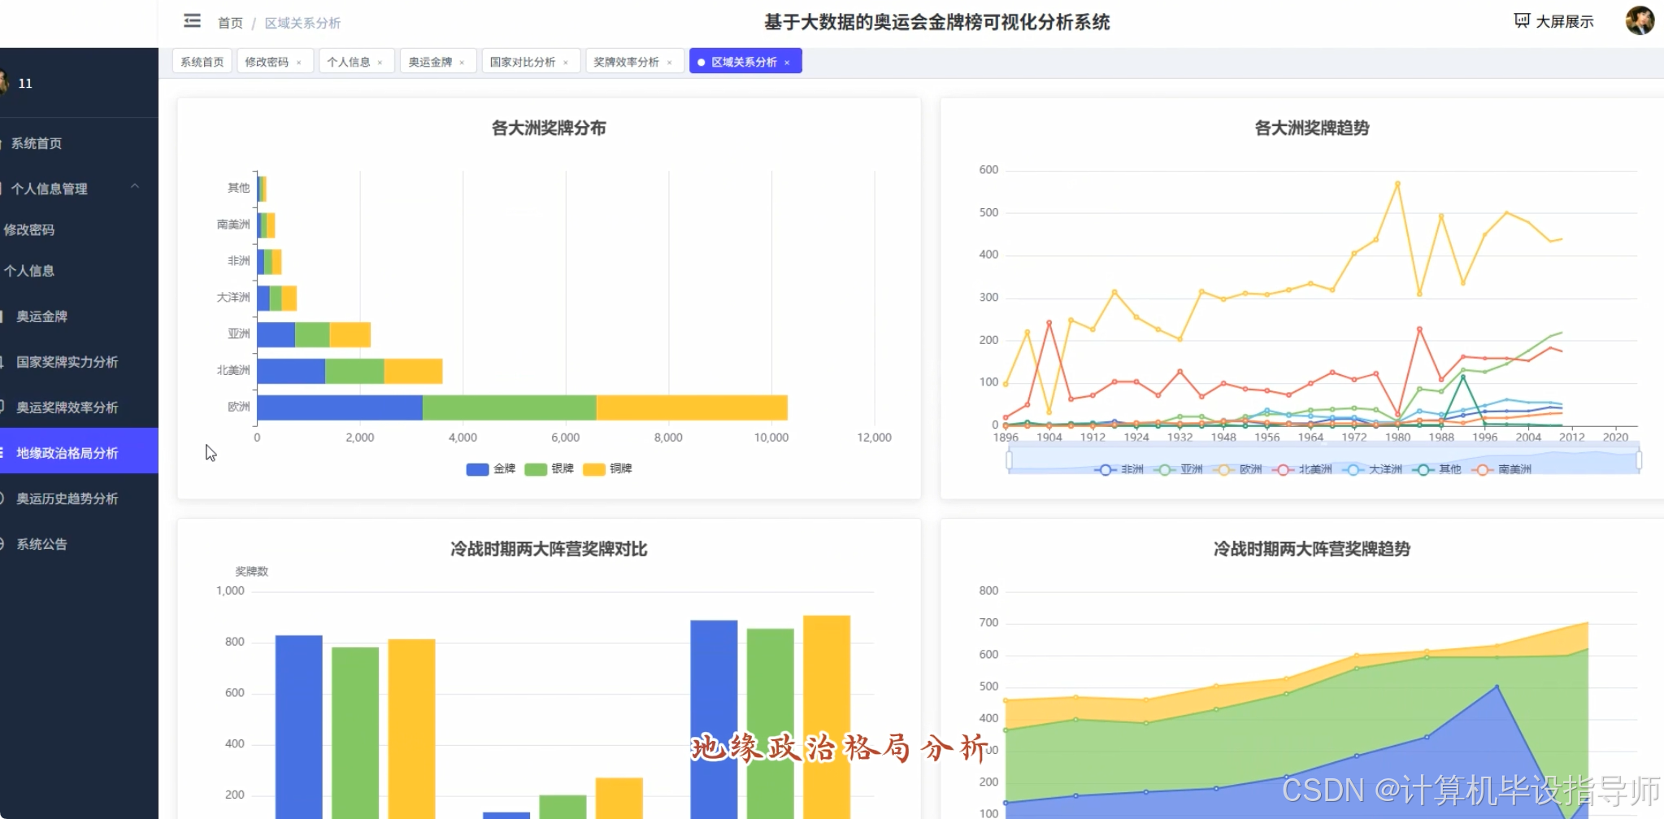
Task: Toggle 亚洲 series in trend legend
Action: (x=1179, y=469)
